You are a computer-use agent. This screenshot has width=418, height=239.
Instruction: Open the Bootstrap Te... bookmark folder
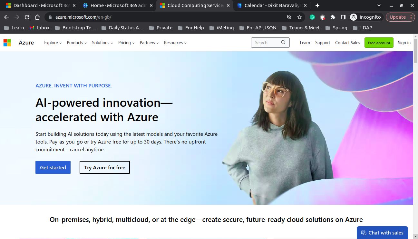coord(75,28)
